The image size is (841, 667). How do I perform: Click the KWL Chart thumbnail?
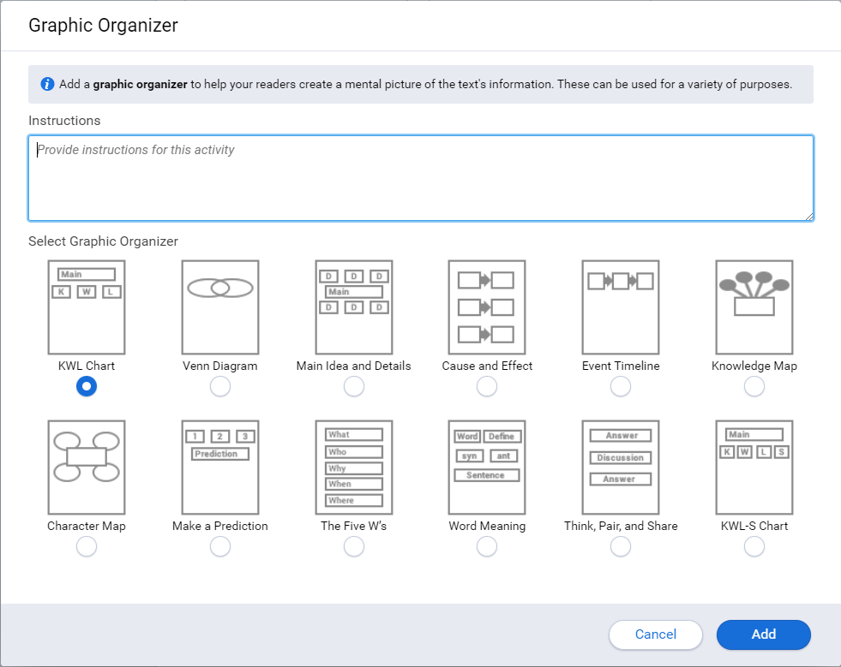pyautogui.click(x=87, y=307)
